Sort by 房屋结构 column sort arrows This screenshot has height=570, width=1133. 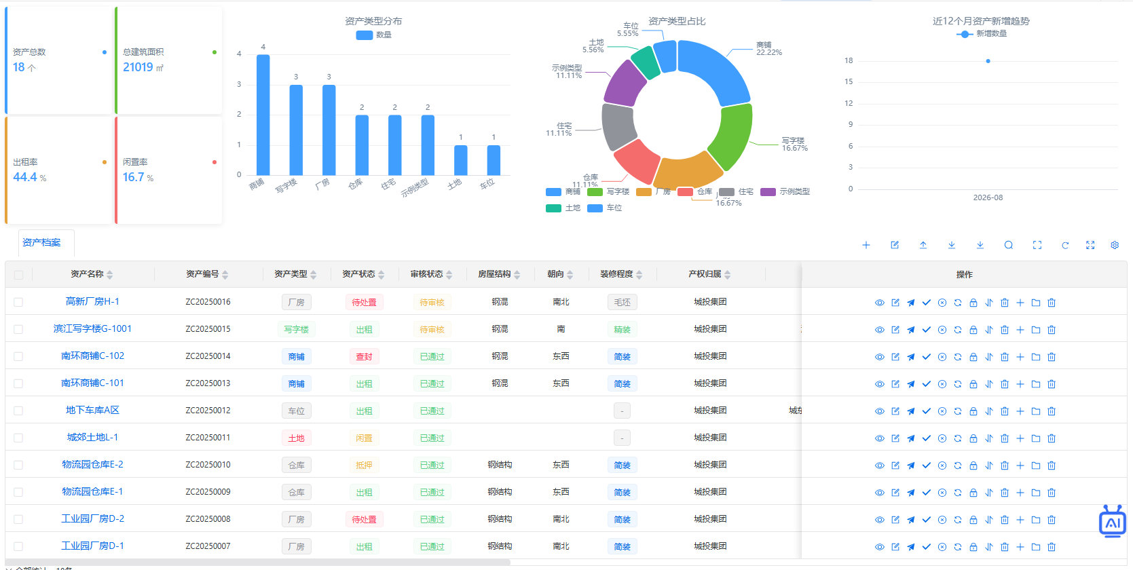517,275
